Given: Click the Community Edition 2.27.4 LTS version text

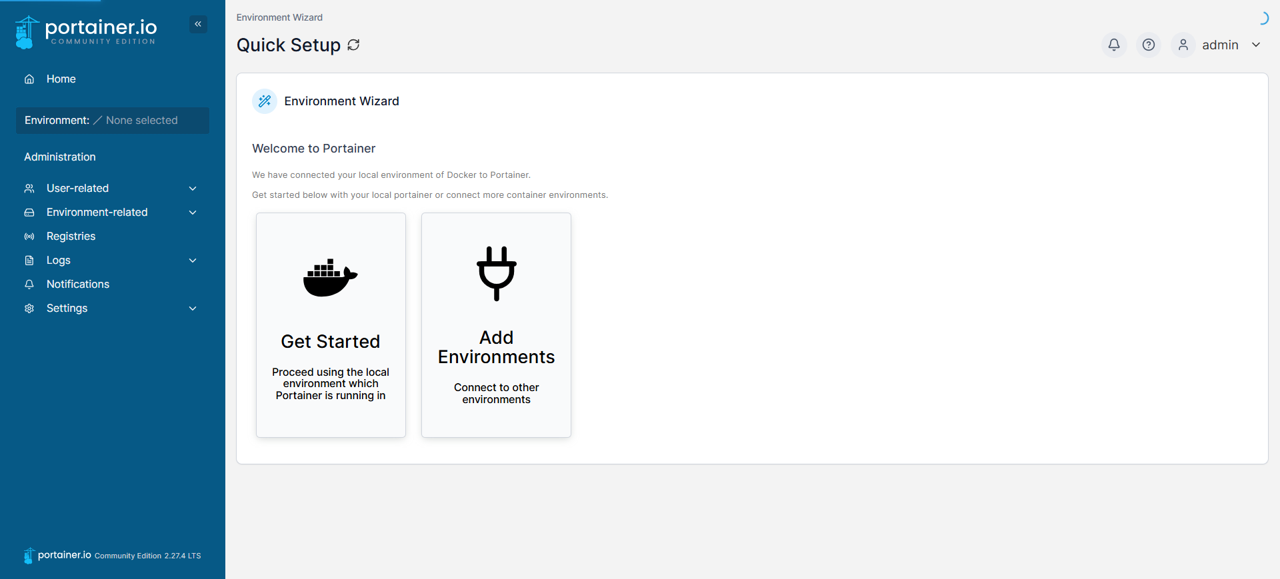Looking at the screenshot, I should coord(147,556).
